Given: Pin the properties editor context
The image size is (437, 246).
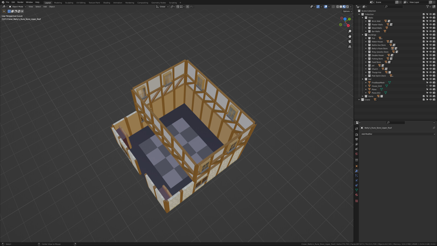Looking at the screenshot, I should (434, 128).
